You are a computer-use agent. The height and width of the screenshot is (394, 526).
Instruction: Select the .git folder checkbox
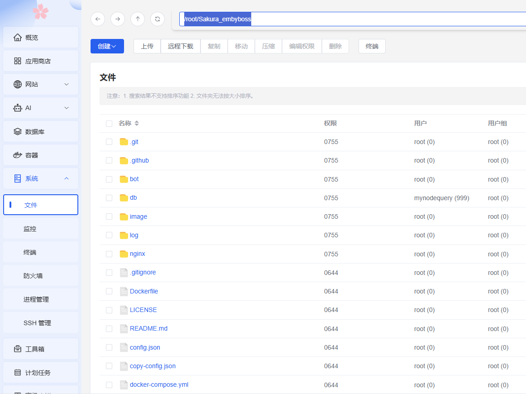tap(109, 142)
